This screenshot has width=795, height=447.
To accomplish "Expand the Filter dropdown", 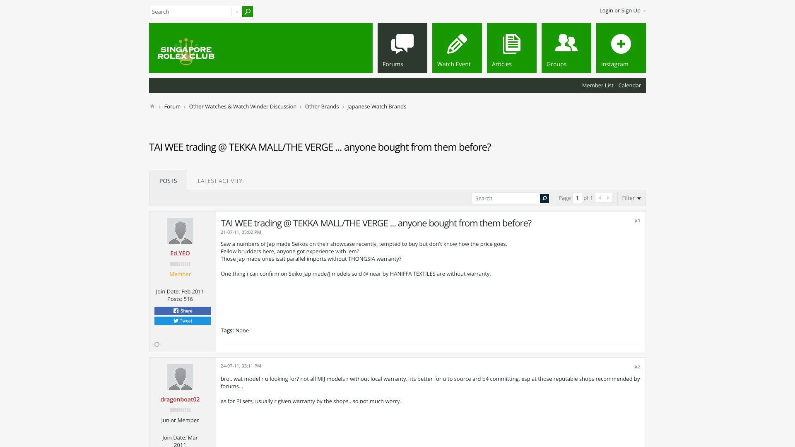I will (631, 198).
